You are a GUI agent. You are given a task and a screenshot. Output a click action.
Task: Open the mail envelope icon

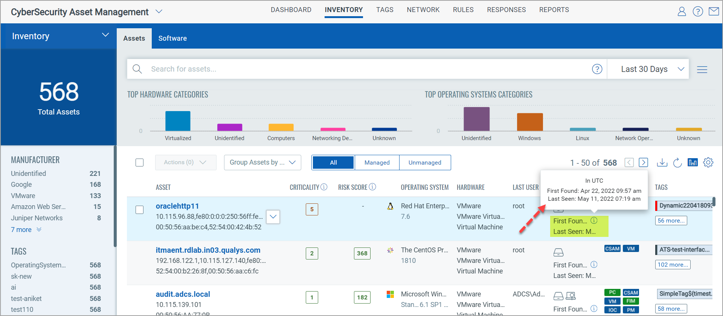[x=714, y=12]
